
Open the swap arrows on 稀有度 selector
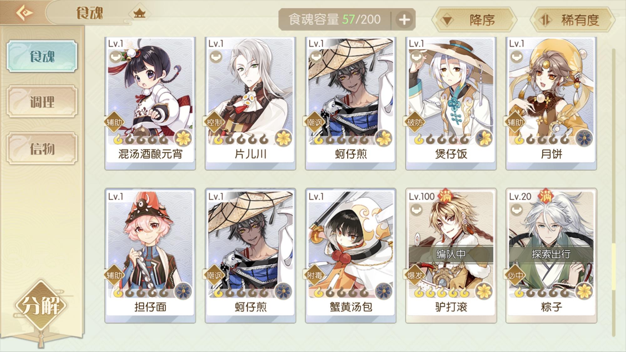tap(545, 20)
